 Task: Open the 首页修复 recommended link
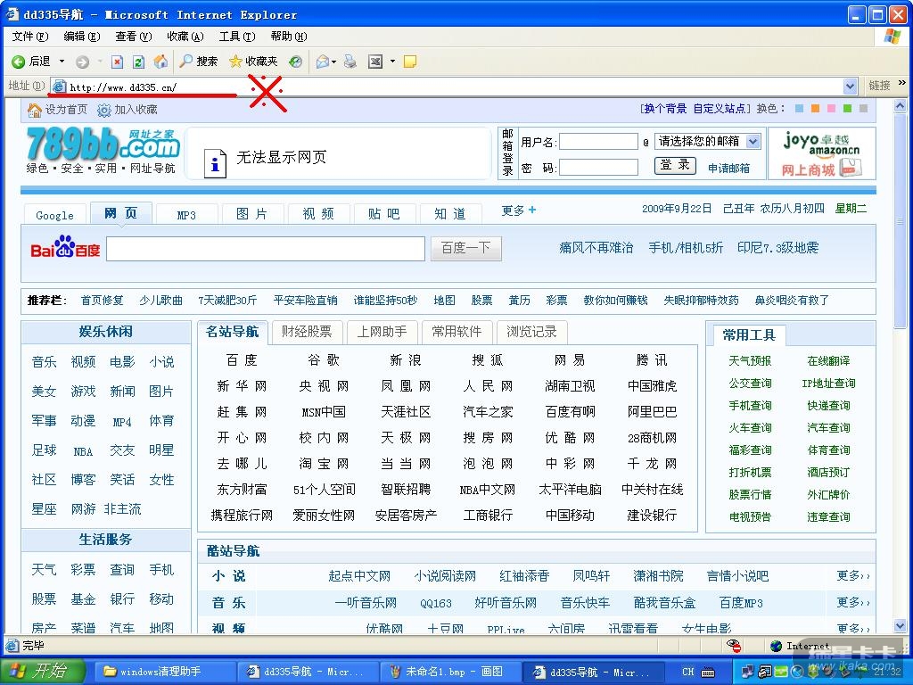(103, 301)
